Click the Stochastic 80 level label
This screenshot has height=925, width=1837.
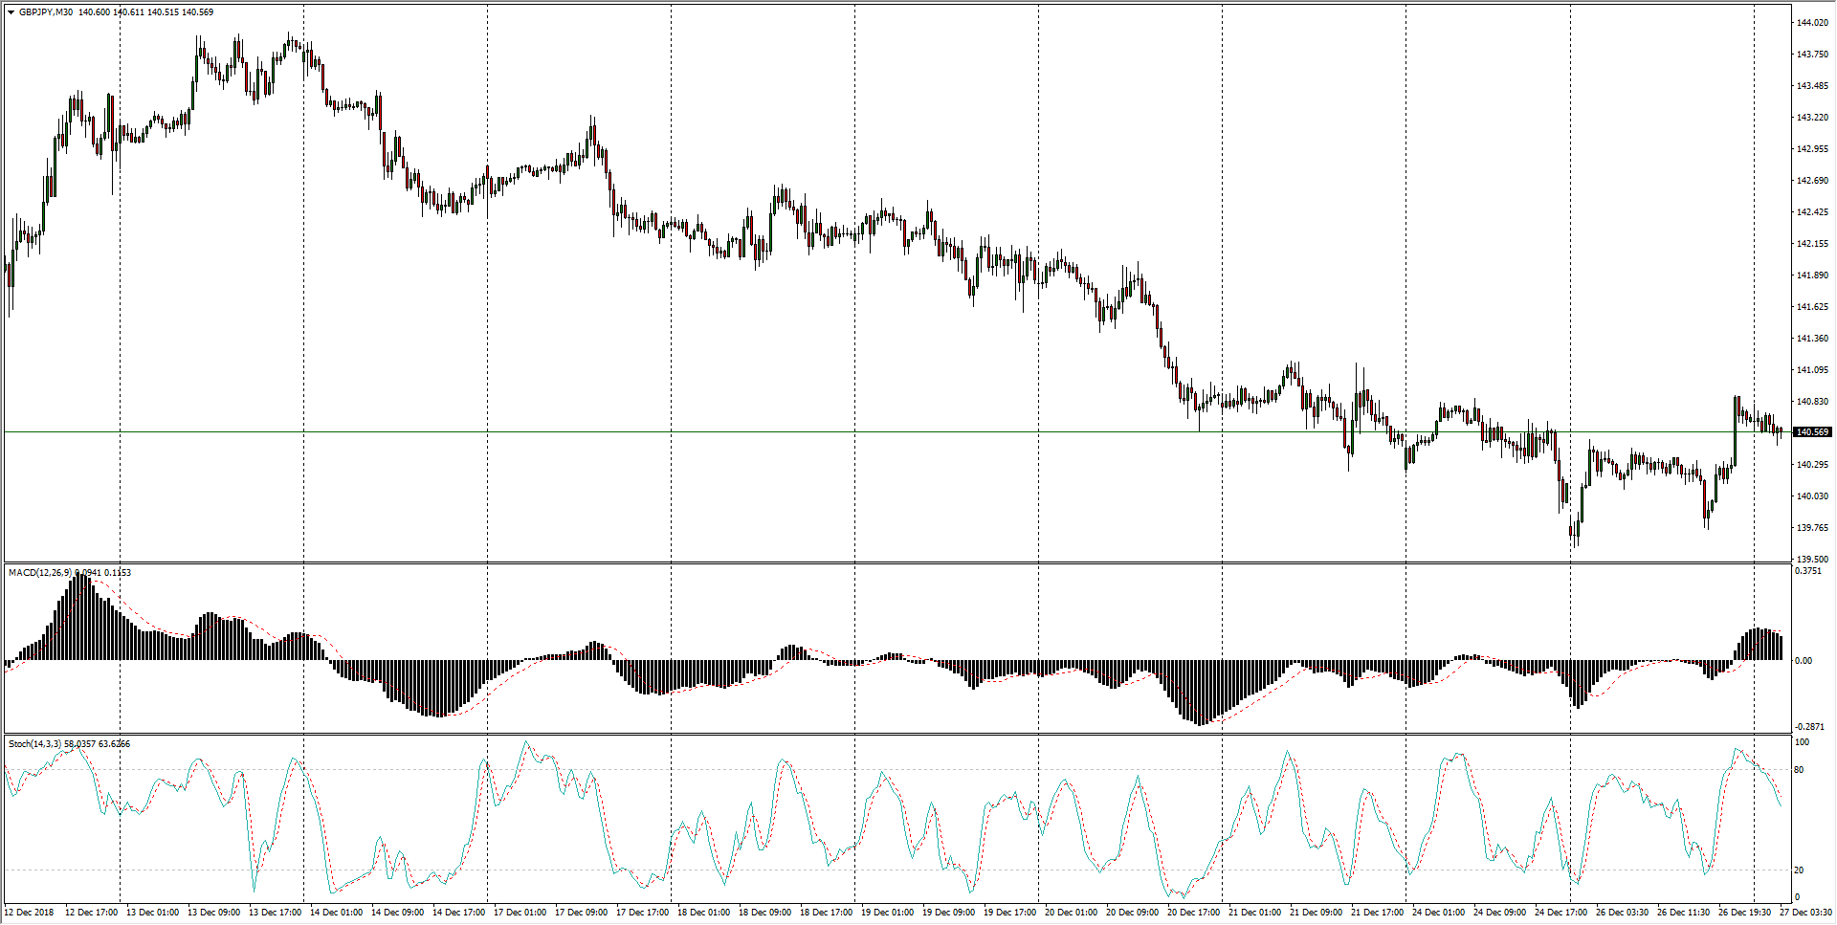pyautogui.click(x=1800, y=770)
